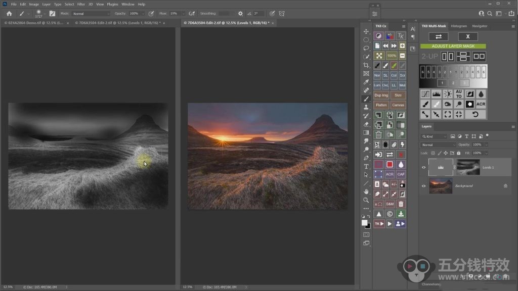Open the brush Mode dropdown

tap(91, 14)
